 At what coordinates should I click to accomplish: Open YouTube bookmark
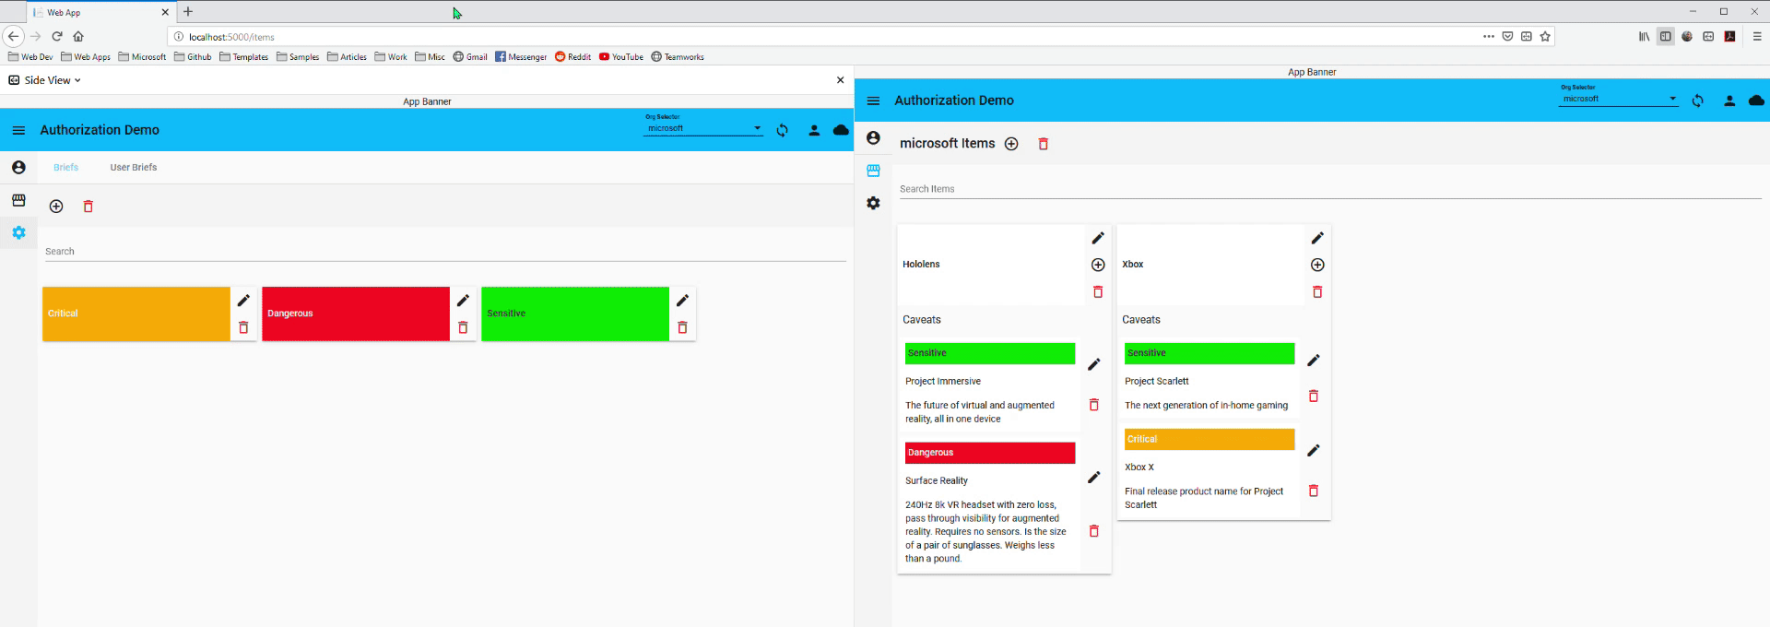click(621, 57)
